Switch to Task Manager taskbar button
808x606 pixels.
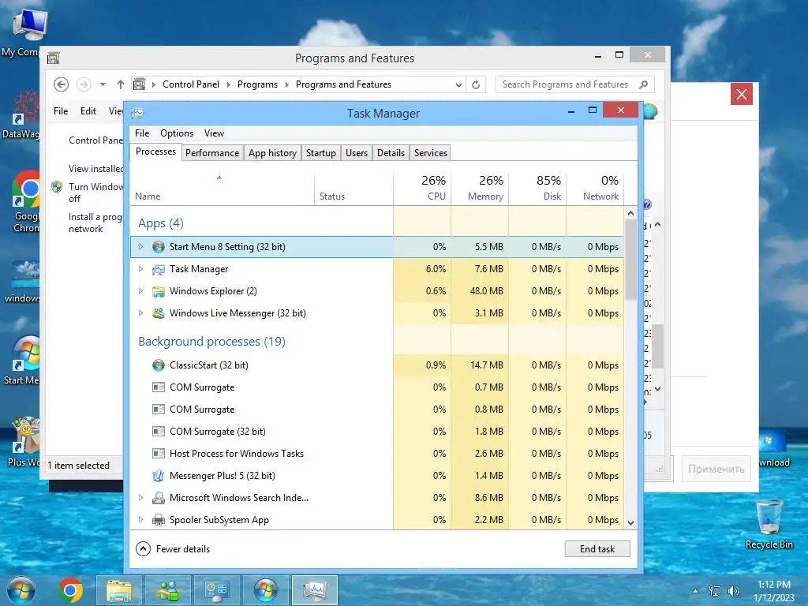(315, 590)
